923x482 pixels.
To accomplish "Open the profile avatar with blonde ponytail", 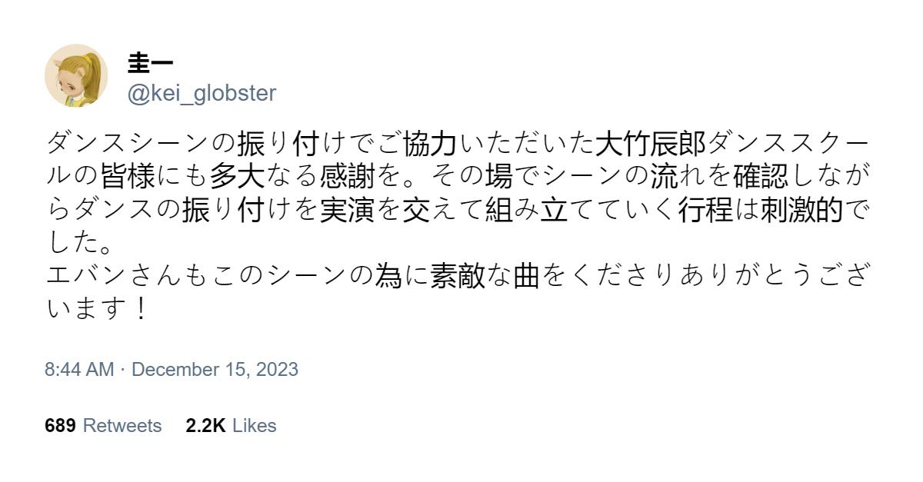I will coord(76,75).
